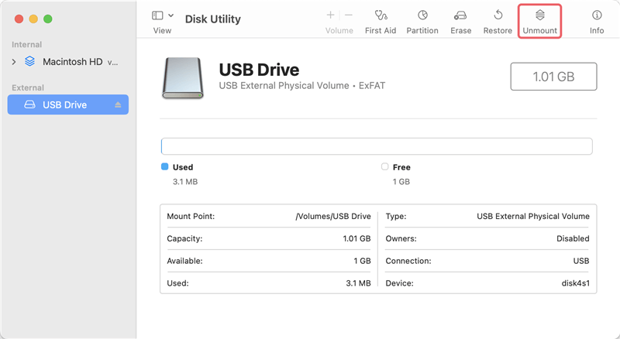
Task: Click the '1 GB' value under Free legend
Action: 401,182
